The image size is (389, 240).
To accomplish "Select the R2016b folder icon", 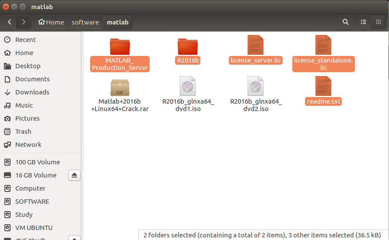I will 188,46.
